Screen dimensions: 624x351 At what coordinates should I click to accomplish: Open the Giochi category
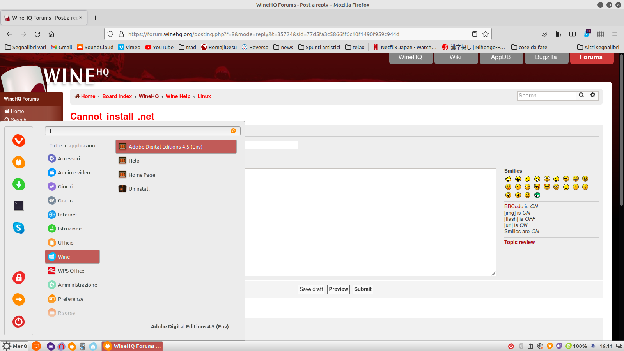(73, 186)
